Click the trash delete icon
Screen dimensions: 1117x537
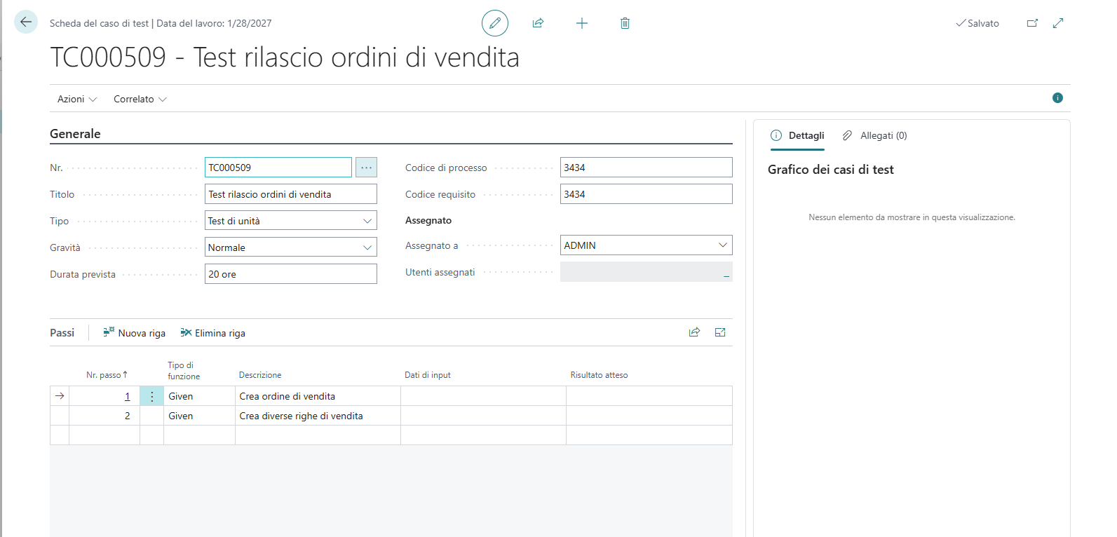pyautogui.click(x=625, y=23)
